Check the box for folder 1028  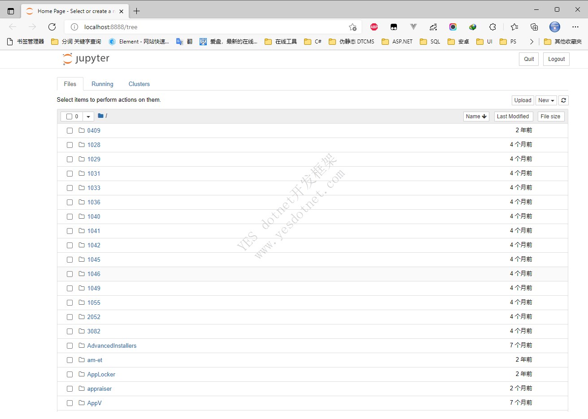pos(70,145)
